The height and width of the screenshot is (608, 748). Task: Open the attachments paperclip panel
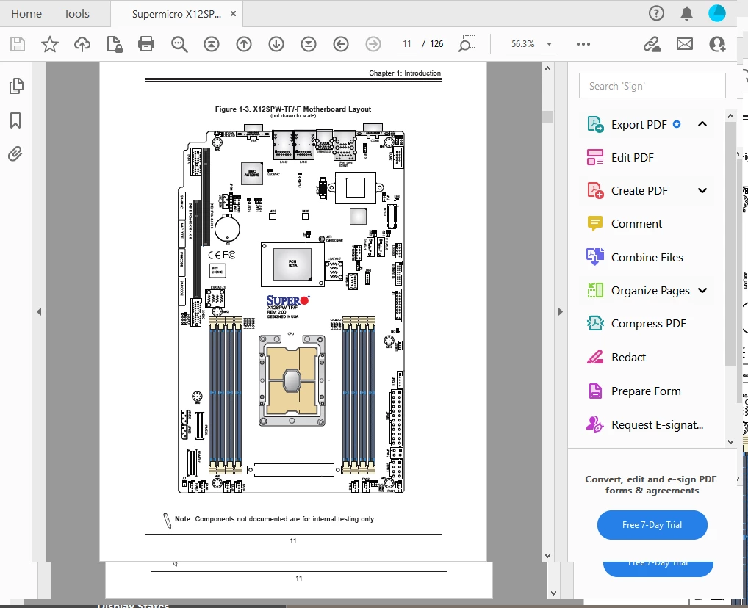click(x=15, y=154)
